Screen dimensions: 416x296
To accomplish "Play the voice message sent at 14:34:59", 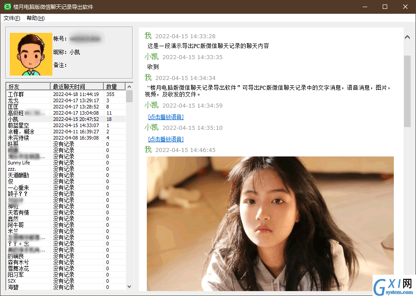I will coord(166,117).
